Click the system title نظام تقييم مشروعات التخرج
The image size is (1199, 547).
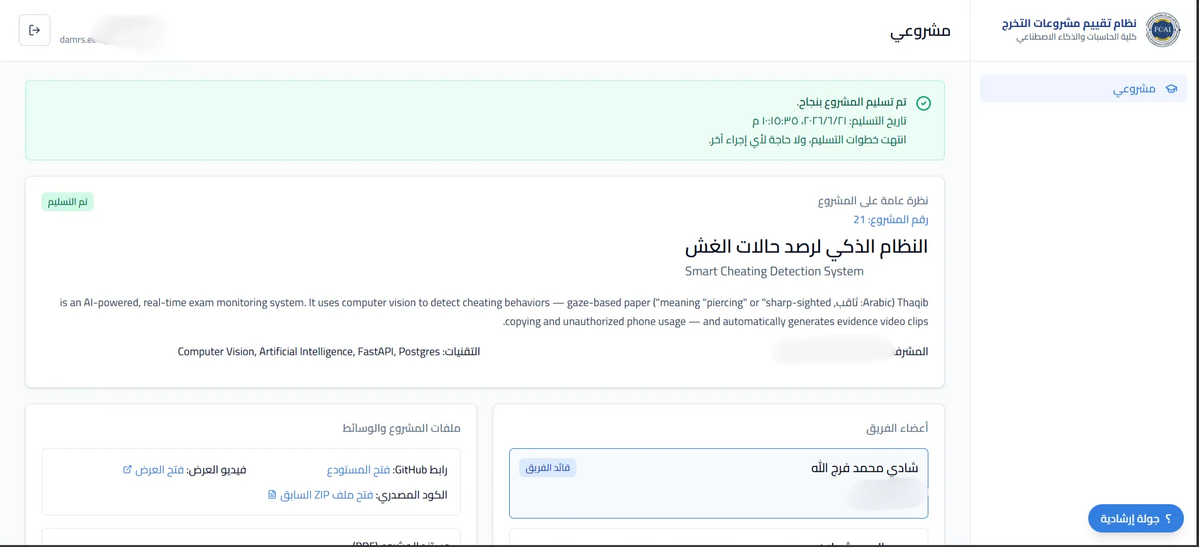[x=1069, y=23]
